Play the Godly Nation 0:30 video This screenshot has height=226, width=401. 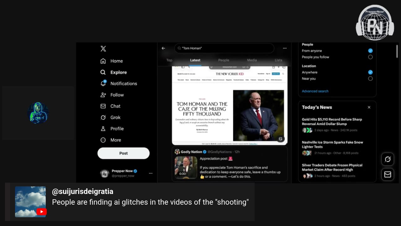[x=186, y=167]
